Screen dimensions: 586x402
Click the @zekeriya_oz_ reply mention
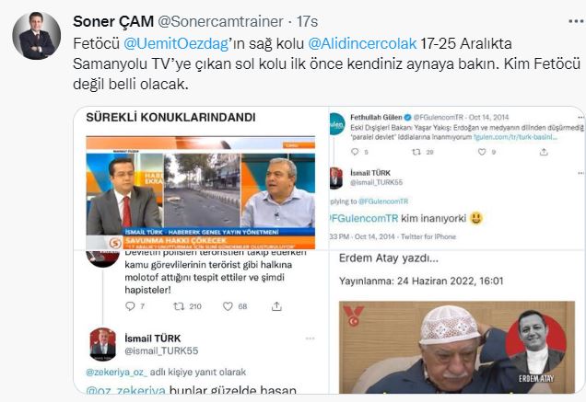(x=117, y=373)
